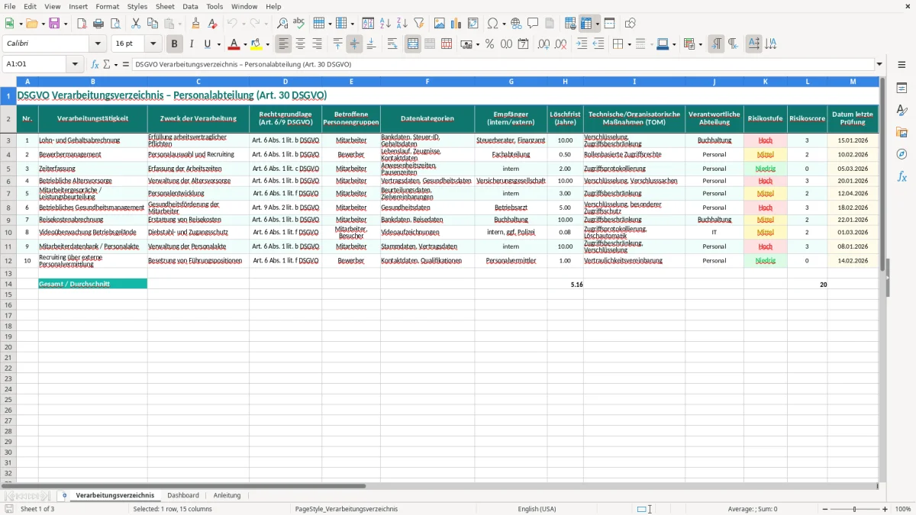Toggle Center Horizontally alignment
Screen dimensions: 916x515
pyautogui.click(x=301, y=44)
